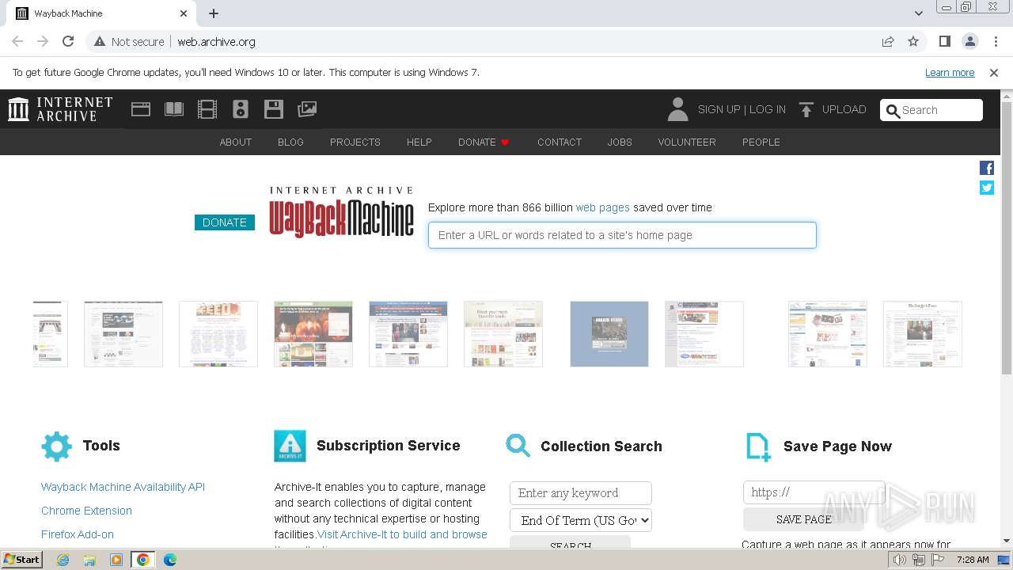The height and width of the screenshot is (570, 1013).
Task: Open the Images picture icon
Action: [x=307, y=109]
